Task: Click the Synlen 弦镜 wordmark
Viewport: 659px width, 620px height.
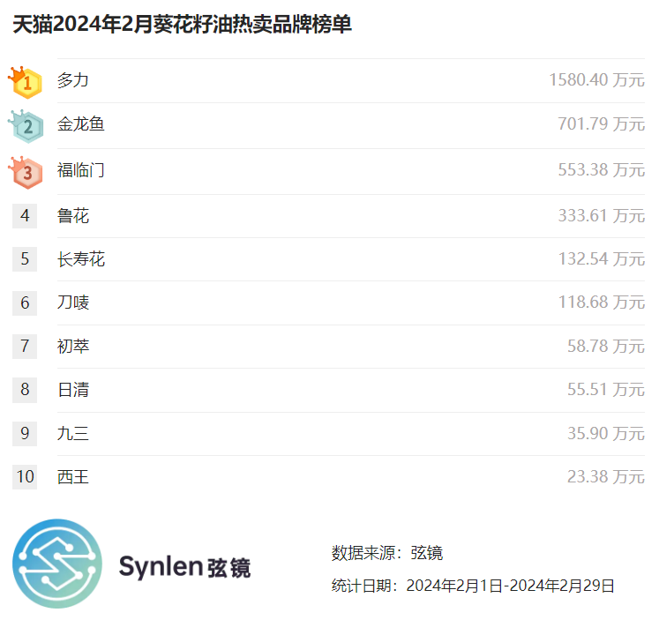Action: click(x=185, y=567)
